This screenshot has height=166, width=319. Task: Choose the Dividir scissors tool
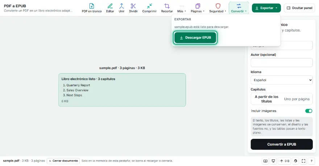click(133, 8)
